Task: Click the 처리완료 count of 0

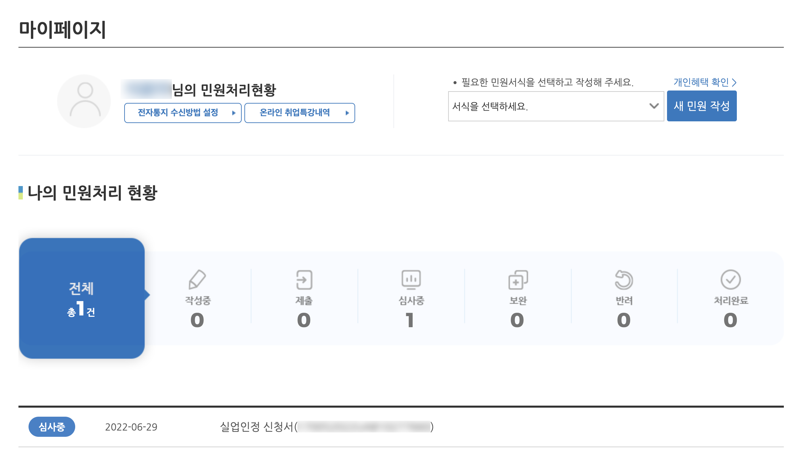Action: coord(730,320)
